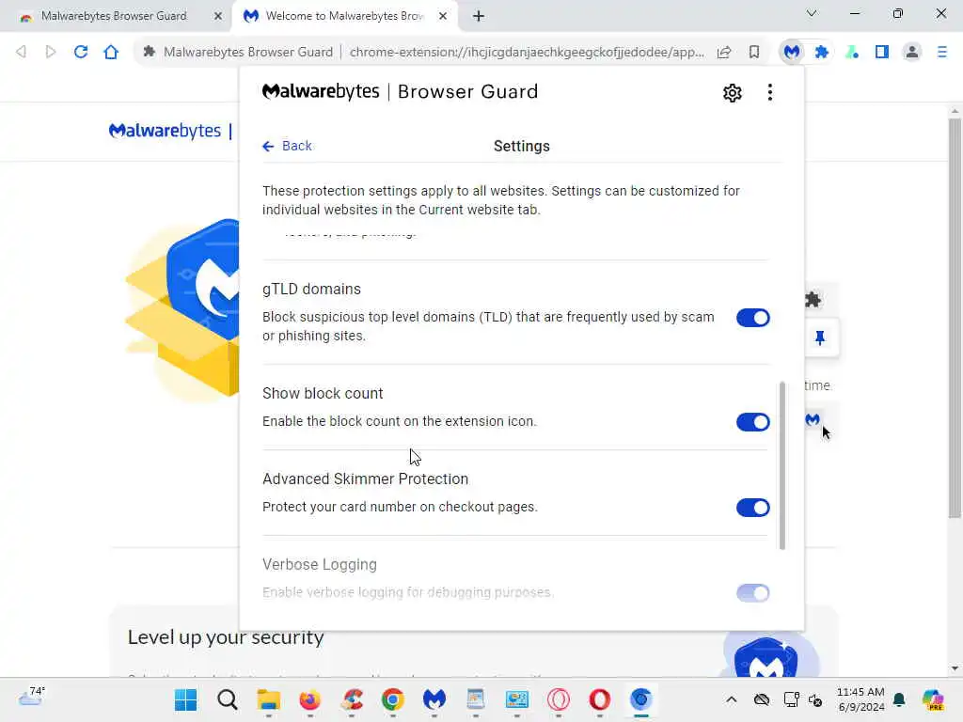Open Malwarebytes app from taskbar
Screen dimensions: 963x722
pos(434,699)
